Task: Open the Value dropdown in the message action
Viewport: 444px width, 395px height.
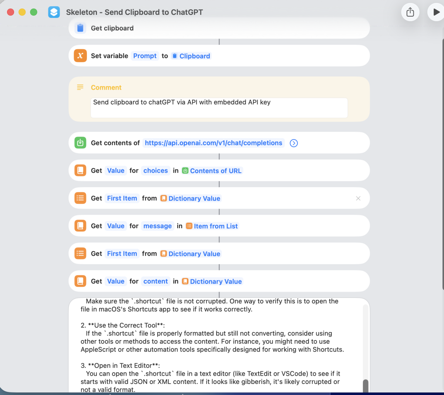Action: coord(116,226)
